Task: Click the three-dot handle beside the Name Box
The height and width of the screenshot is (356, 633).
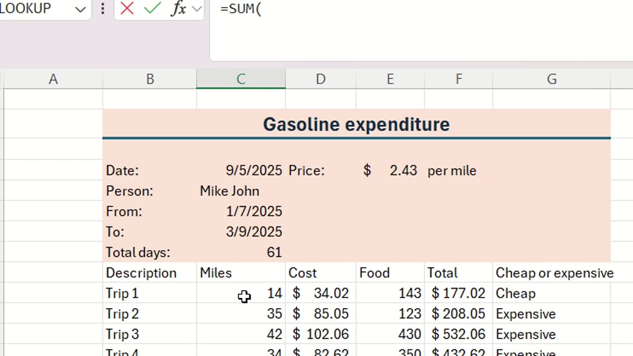Action: (x=103, y=8)
